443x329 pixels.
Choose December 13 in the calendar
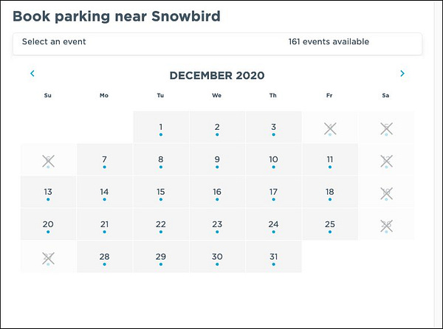pos(48,192)
